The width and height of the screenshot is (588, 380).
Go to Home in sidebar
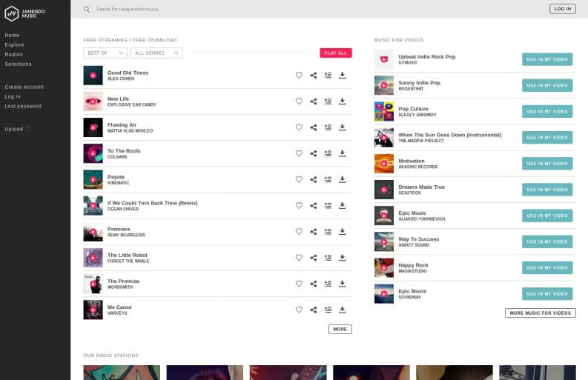click(12, 35)
